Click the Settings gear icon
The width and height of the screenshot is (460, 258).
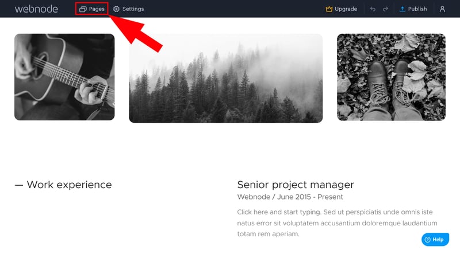(x=117, y=9)
